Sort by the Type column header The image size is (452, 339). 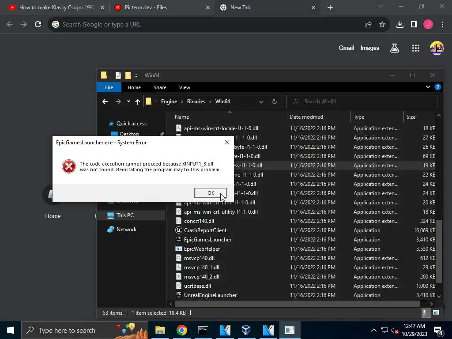click(x=359, y=117)
